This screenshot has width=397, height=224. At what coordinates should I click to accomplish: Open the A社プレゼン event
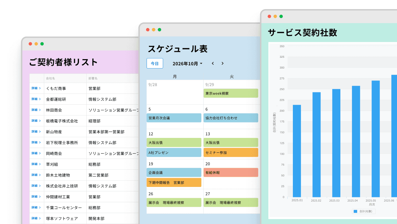pyautogui.click(x=174, y=153)
